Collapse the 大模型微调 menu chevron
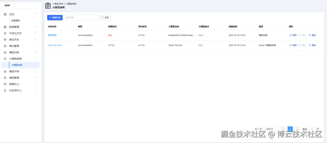 pos(35,58)
